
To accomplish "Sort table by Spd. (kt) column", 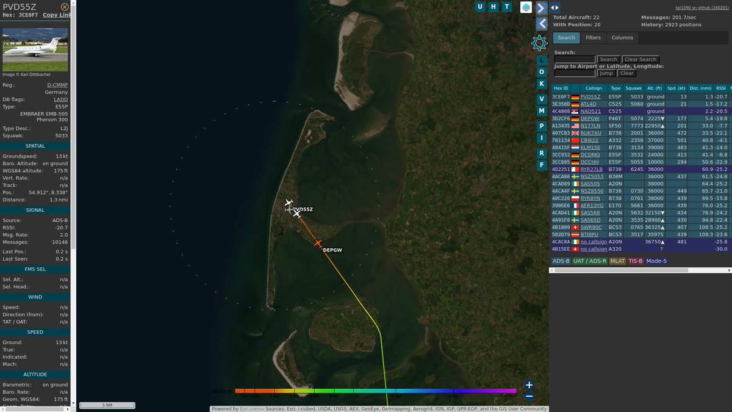I will coord(675,89).
